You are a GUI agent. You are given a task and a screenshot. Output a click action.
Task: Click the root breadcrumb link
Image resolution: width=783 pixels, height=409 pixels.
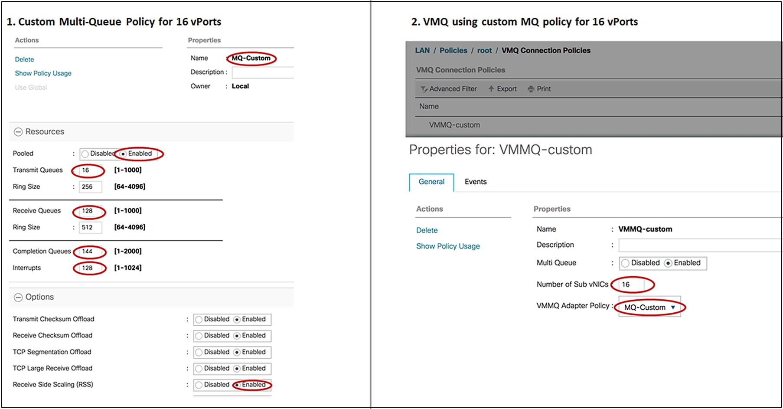point(484,51)
